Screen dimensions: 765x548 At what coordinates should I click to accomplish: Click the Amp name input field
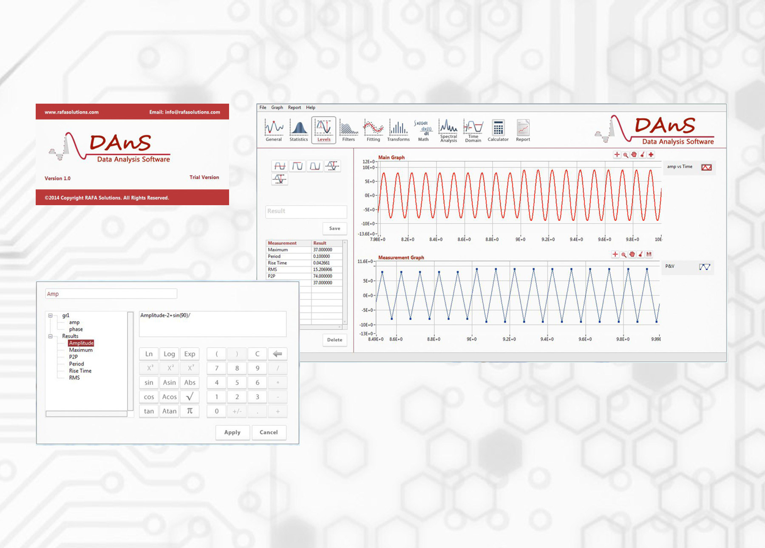click(111, 294)
